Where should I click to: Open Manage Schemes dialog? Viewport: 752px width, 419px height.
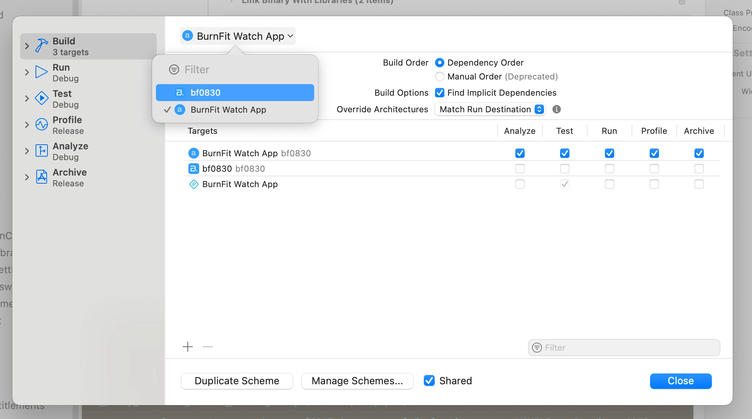(x=357, y=381)
